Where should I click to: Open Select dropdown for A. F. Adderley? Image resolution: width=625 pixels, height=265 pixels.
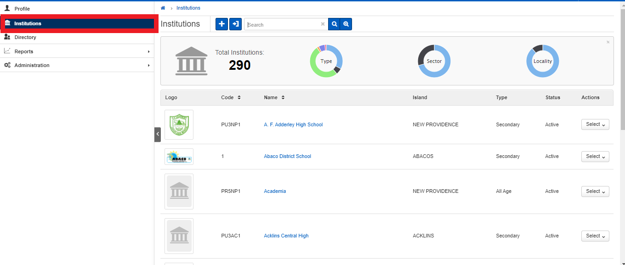click(x=595, y=124)
